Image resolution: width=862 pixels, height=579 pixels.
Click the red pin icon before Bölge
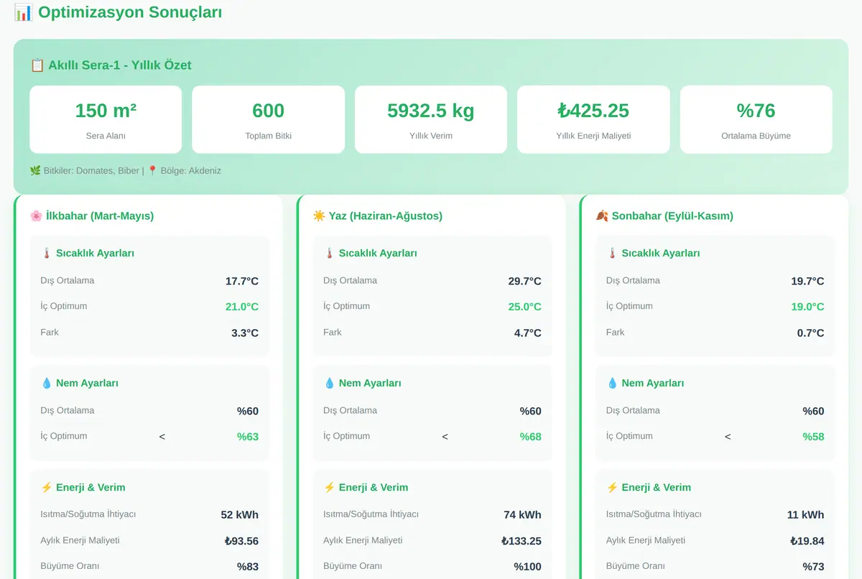click(x=152, y=171)
